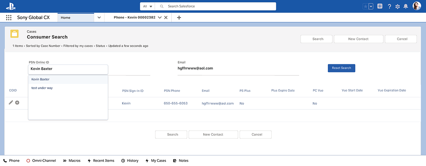Click the plus circle icon in result row
Screen dimensions: 426x166
pyautogui.click(x=17, y=103)
